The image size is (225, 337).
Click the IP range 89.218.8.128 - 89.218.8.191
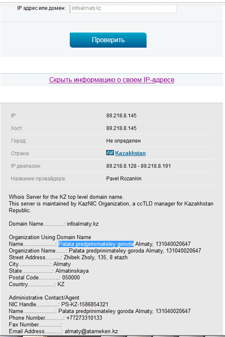pyautogui.click(x=138, y=166)
